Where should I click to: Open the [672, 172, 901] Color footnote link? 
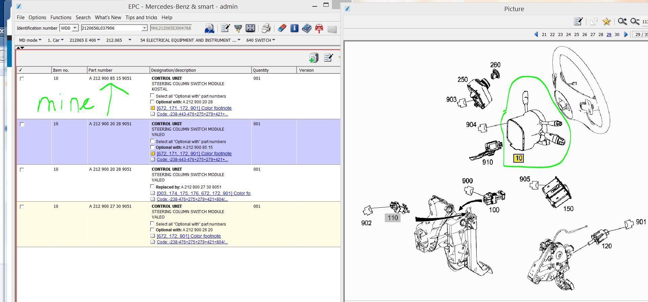point(189,236)
